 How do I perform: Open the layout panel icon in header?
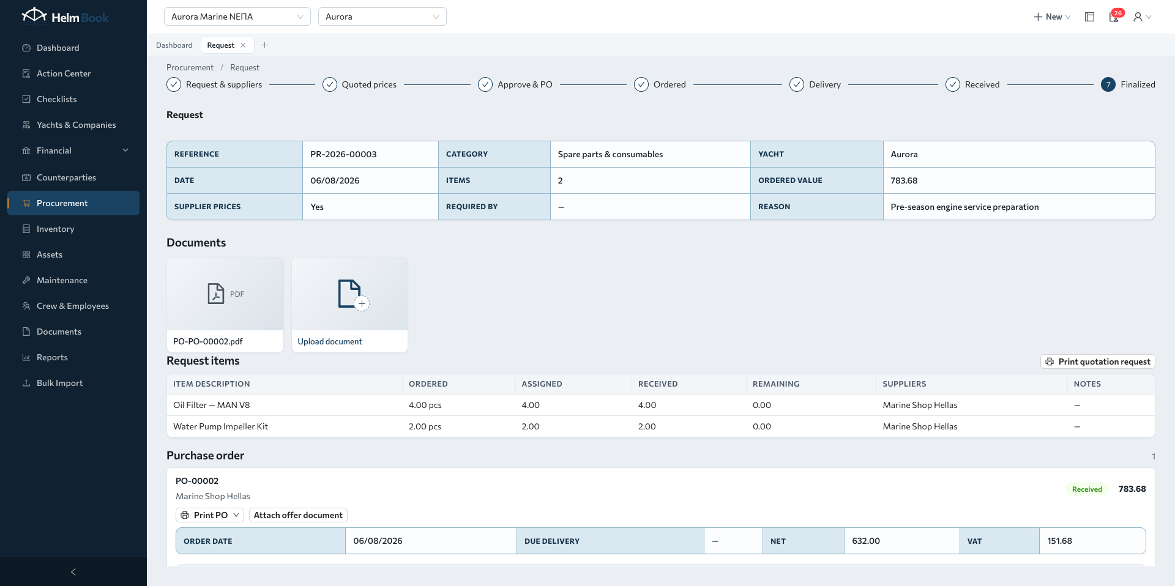pyautogui.click(x=1089, y=17)
